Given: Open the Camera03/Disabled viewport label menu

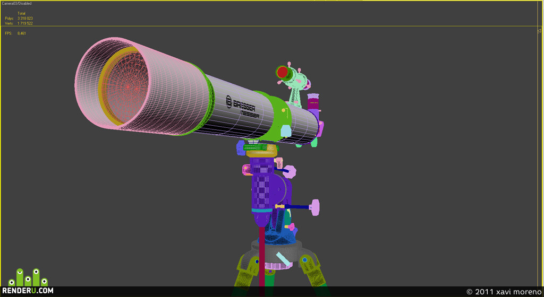Looking at the screenshot, I should pyautogui.click(x=16, y=4).
